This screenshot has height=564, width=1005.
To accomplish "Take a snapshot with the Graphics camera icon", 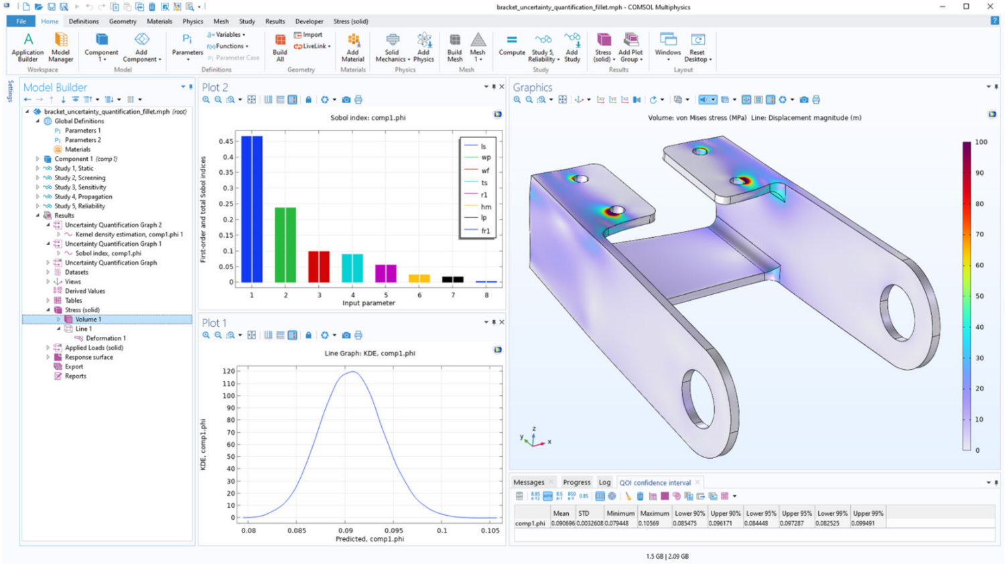I will (x=805, y=100).
